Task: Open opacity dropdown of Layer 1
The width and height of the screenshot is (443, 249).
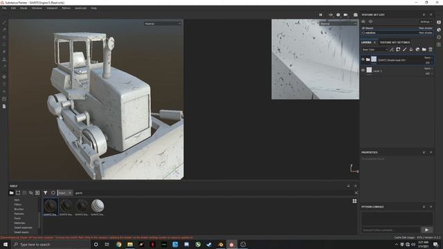Action: [x=428, y=74]
